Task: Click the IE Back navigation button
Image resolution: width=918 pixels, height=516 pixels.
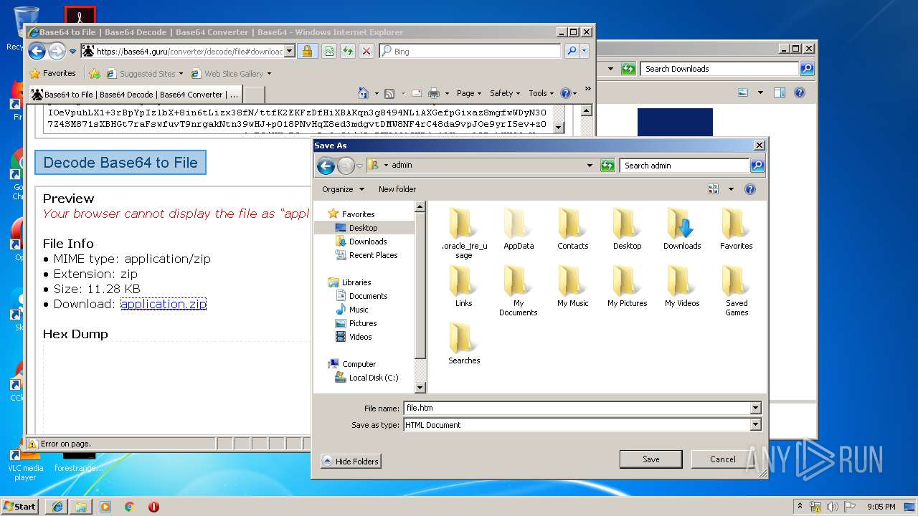Action: (x=37, y=51)
